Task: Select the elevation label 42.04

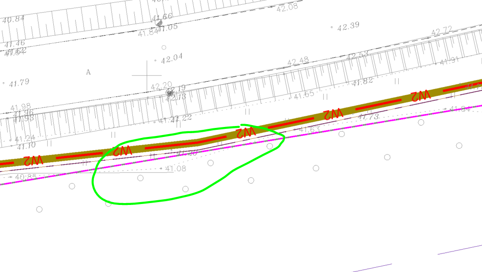Action: click(171, 59)
